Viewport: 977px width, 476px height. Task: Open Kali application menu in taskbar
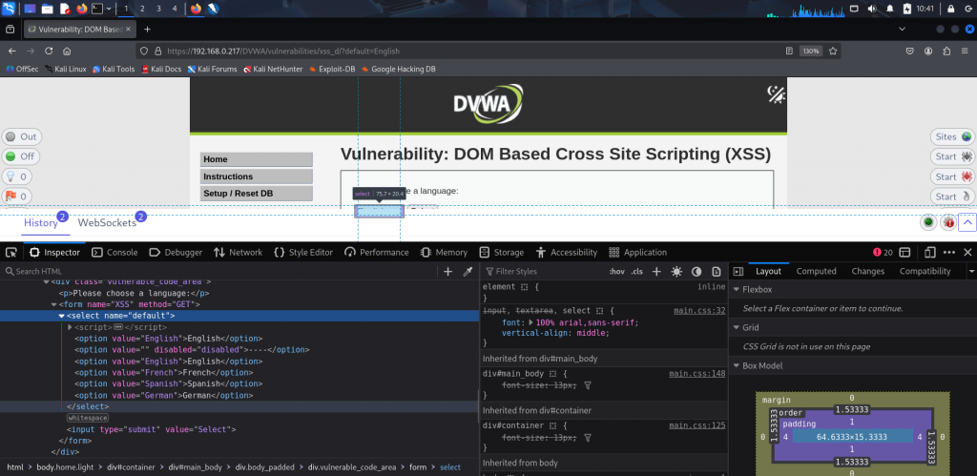pyautogui.click(x=9, y=9)
